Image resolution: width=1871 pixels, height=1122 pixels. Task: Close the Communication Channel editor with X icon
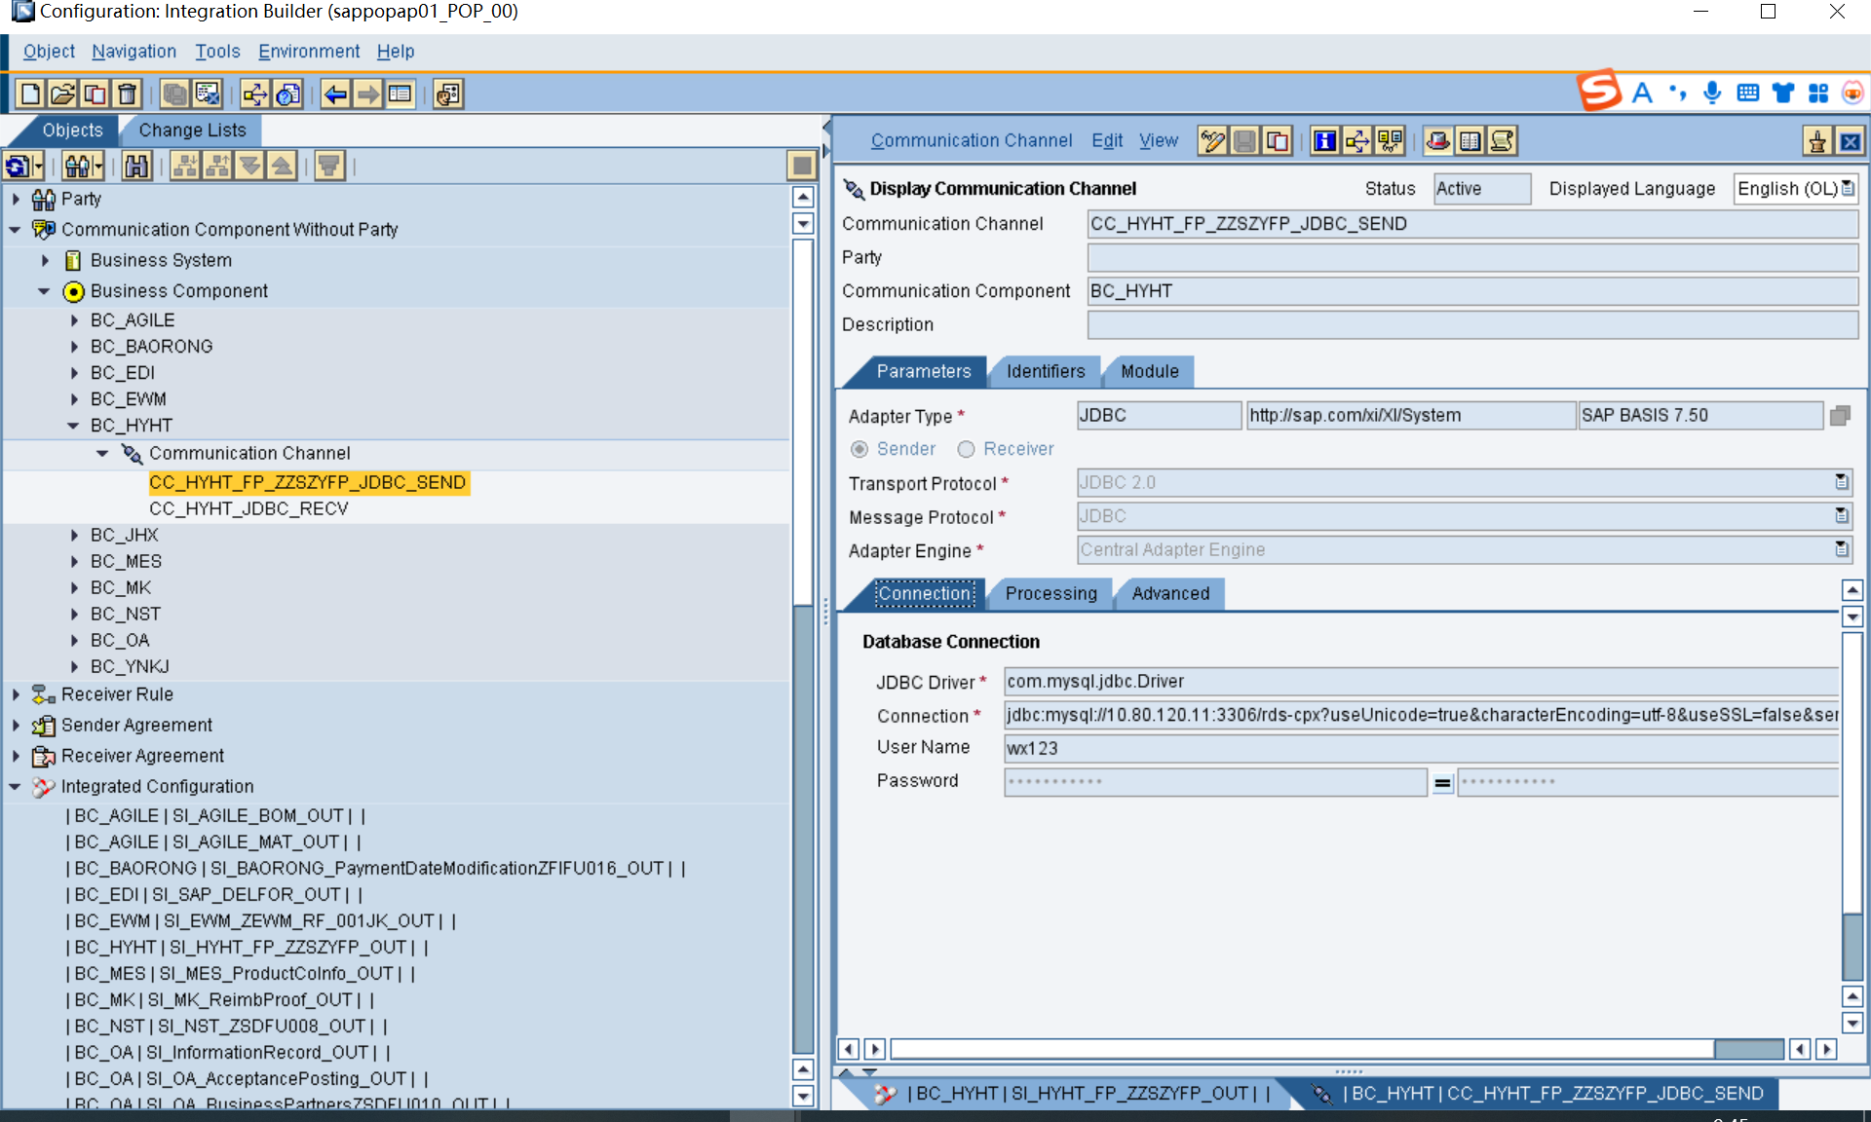tap(1850, 142)
